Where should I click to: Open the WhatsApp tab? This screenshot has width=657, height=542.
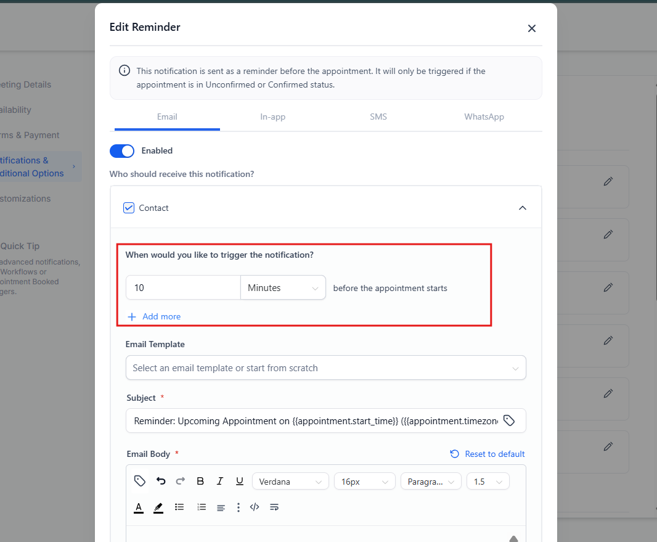[x=484, y=117]
